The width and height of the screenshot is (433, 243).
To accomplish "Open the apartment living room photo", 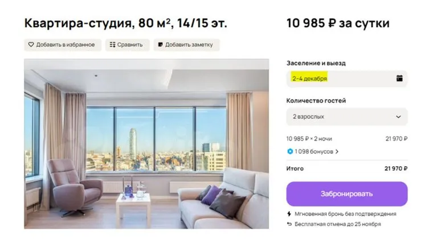I will 146,143.
